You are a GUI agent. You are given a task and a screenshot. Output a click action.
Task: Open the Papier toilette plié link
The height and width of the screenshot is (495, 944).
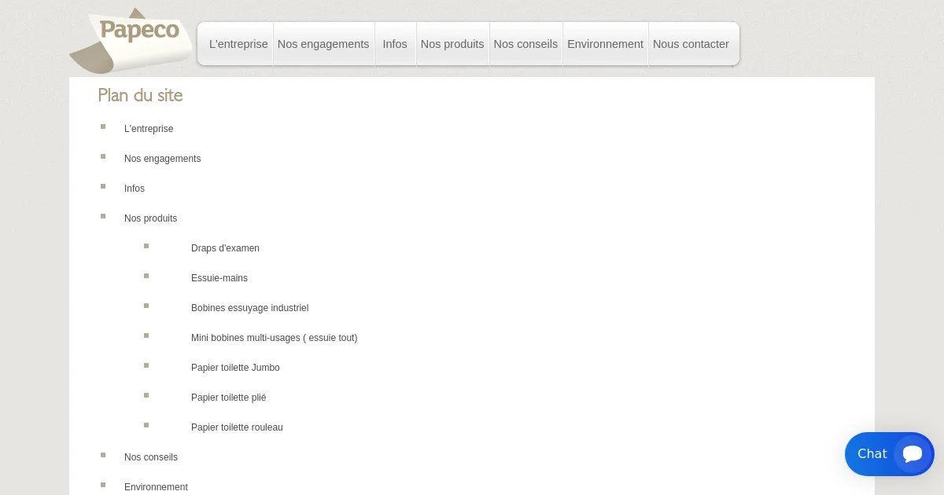tap(228, 398)
